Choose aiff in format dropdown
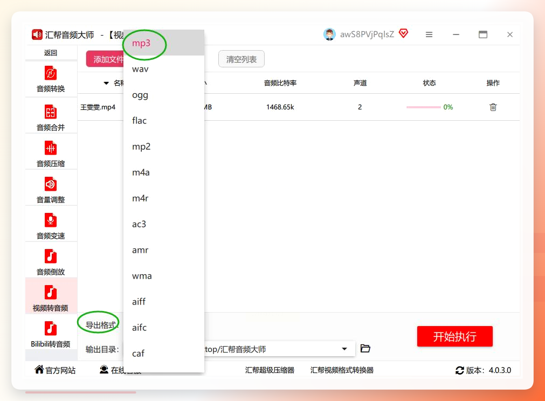 164,302
